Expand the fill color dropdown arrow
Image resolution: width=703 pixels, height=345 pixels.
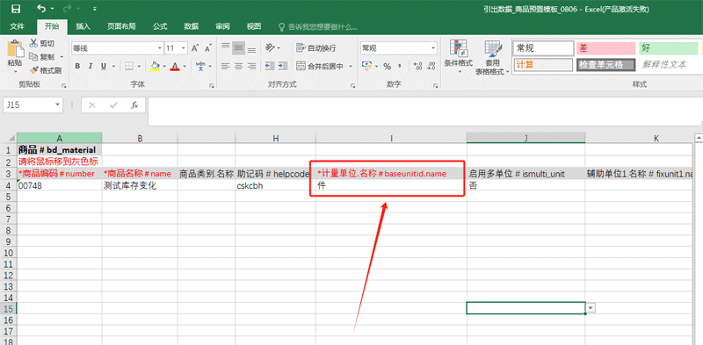tap(164, 67)
